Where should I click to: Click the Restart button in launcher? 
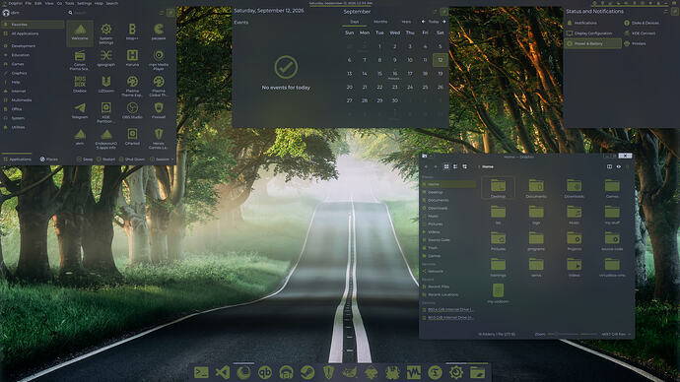click(x=105, y=159)
